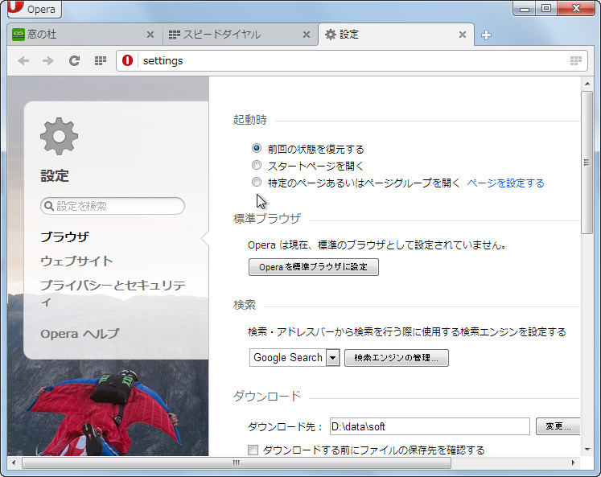Close the スピードダイヤル tab
Viewport: 601px width, 477px height.
coord(307,35)
